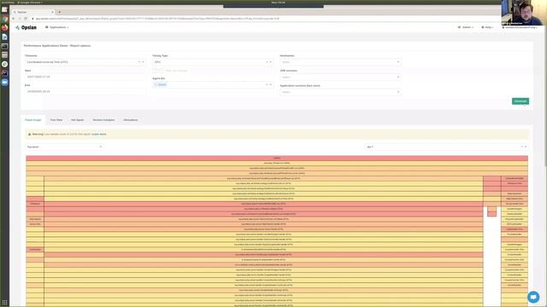Switch to the Hot Spots tab
547x307 pixels.
click(78, 119)
